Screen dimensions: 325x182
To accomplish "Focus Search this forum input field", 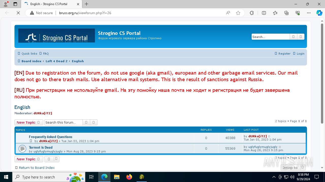I will tap(64, 122).
